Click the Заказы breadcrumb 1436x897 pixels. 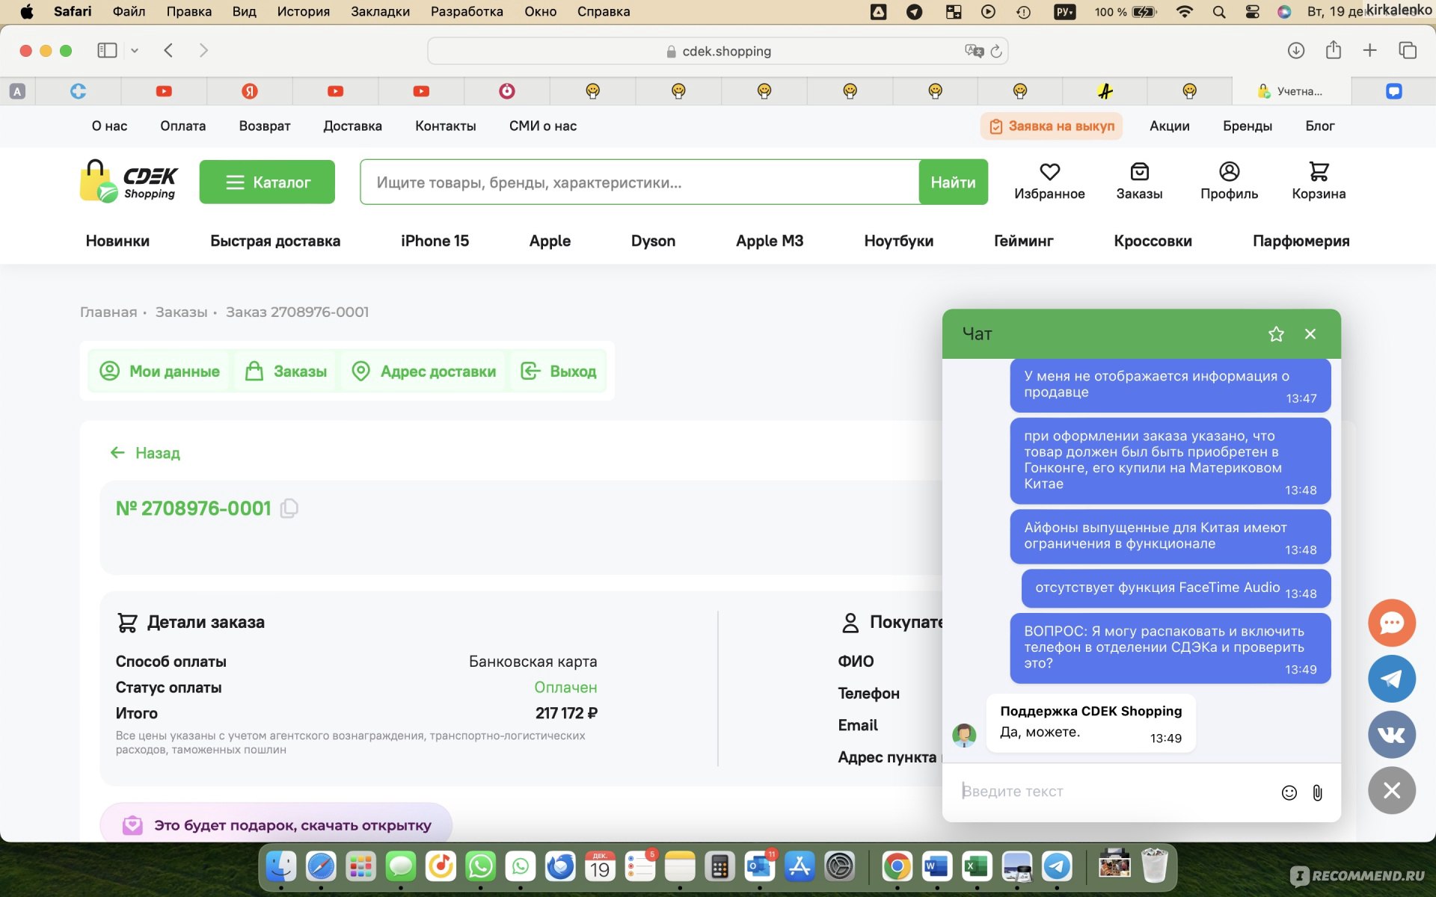click(181, 312)
